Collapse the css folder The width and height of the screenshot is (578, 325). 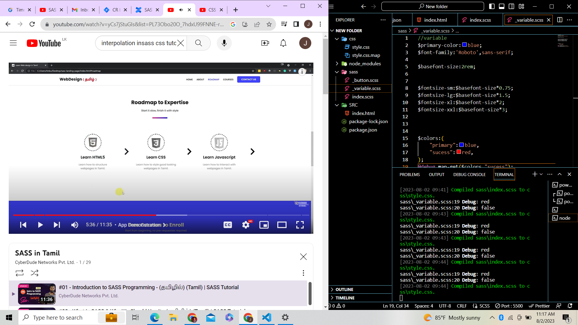click(x=337, y=39)
